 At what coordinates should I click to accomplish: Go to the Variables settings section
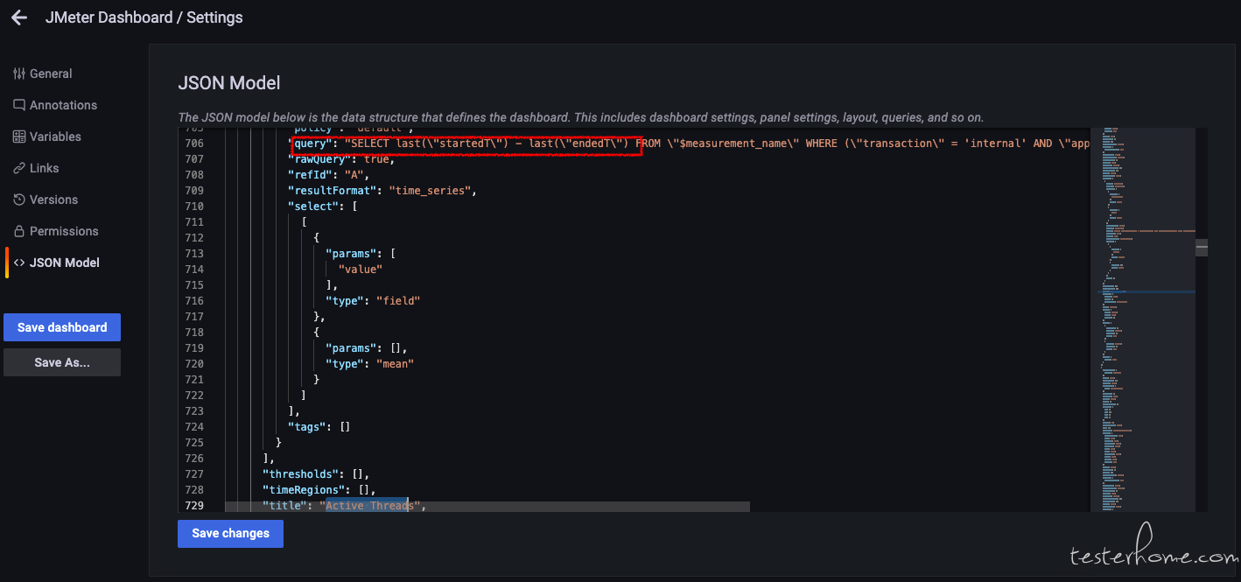tap(47, 137)
